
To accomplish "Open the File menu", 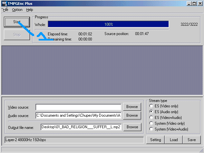I will (x=5, y=10).
